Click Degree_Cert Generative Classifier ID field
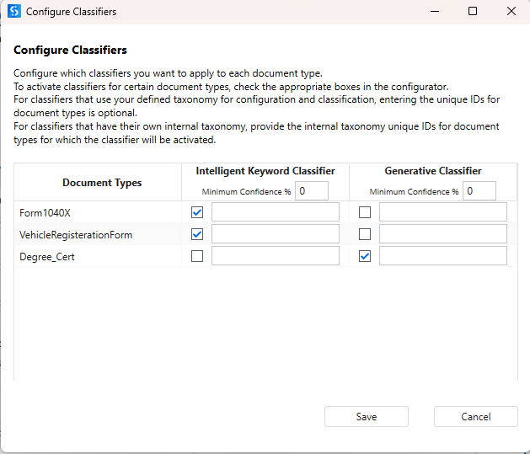 443,256
